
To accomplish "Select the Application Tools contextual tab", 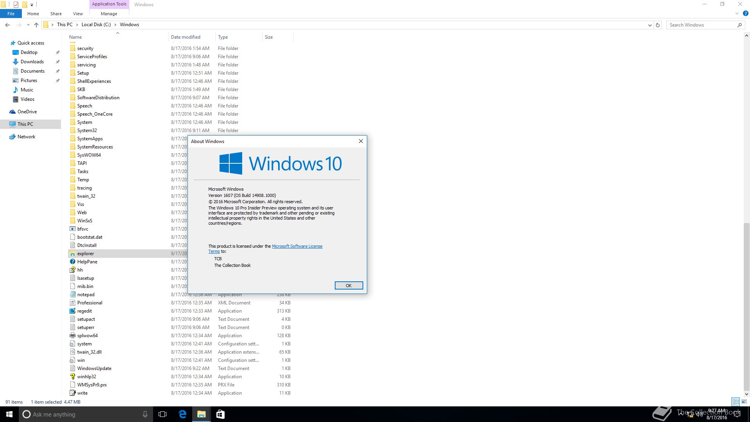I will [x=109, y=4].
